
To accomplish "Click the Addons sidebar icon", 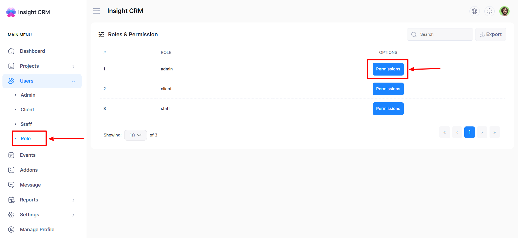I will tap(11, 170).
